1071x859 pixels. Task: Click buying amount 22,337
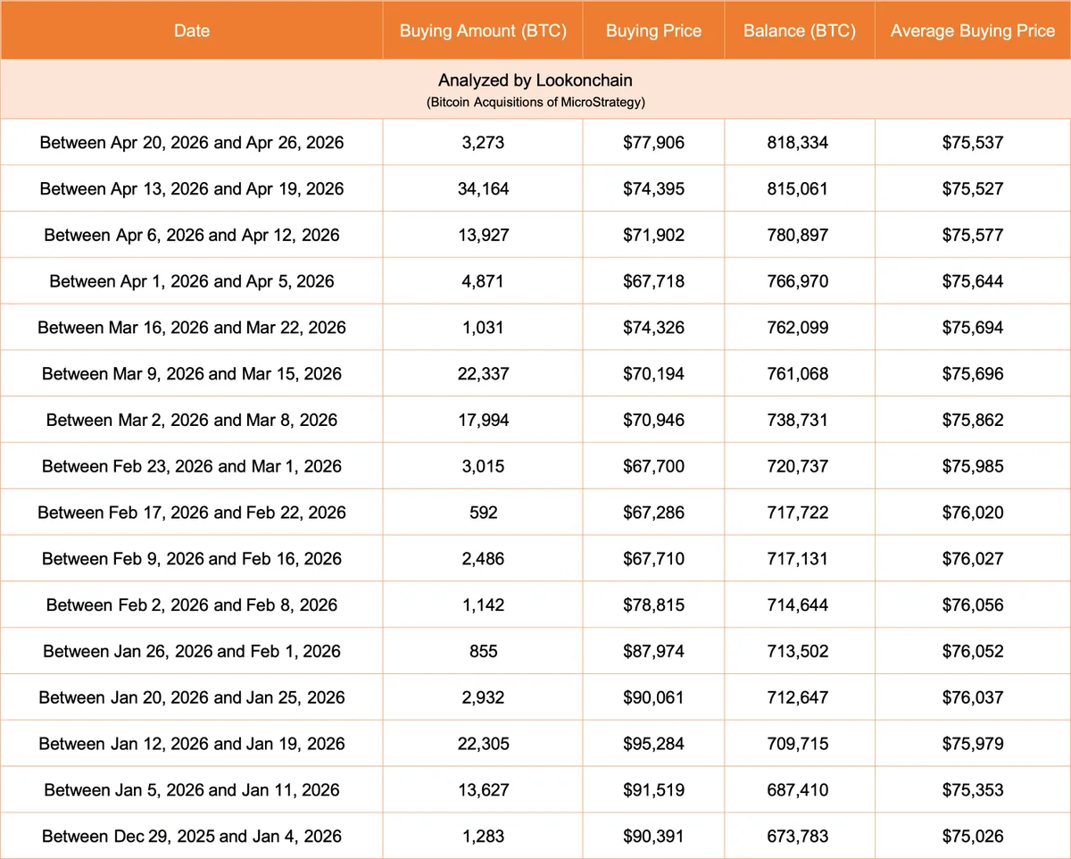tap(483, 373)
